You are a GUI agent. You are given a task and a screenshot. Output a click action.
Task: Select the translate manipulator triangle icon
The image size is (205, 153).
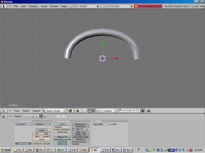[93, 111]
